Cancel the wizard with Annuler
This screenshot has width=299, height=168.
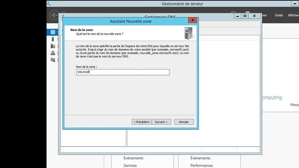[184, 122]
